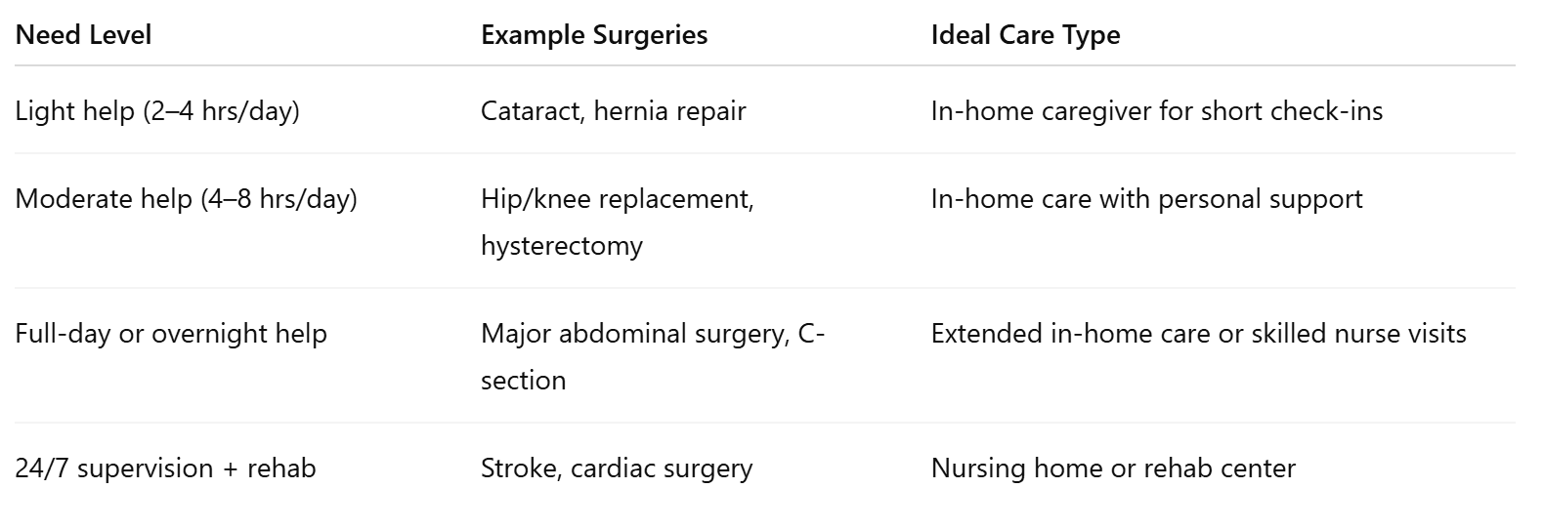Click the Example Surgeries column header
1544x529 pixels.
point(594,35)
